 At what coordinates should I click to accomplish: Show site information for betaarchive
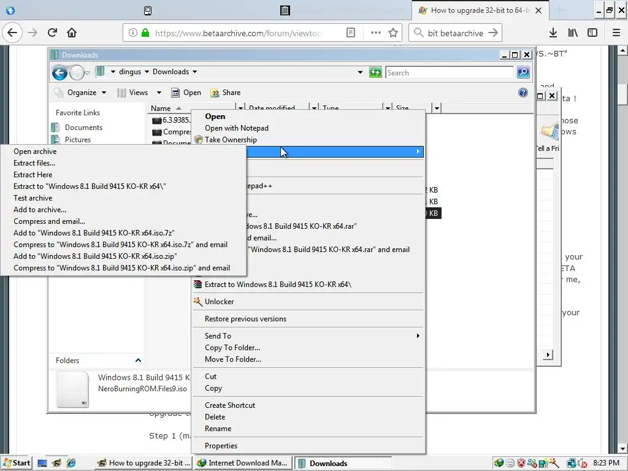pos(132,33)
